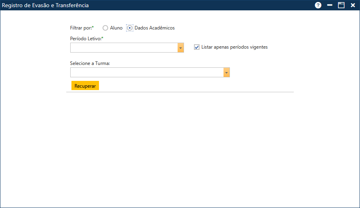Viewport: 360px width, 208px height.
Task: Open the Selecione a Turma dropdown arrow
Action: (227, 73)
